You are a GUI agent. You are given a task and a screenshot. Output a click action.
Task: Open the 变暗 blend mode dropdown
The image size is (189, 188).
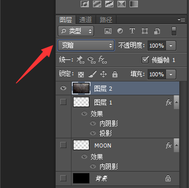[x=86, y=46]
